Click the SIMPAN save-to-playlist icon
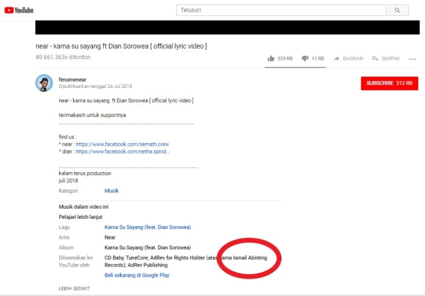 [x=375, y=59]
